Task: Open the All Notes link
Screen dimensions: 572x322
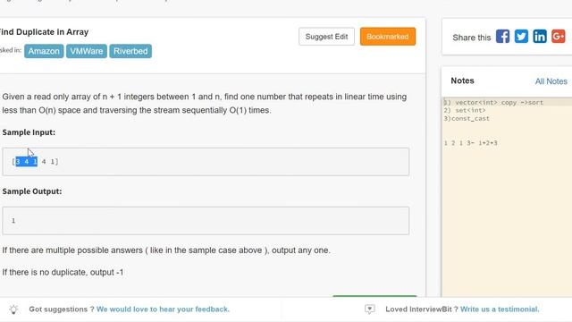Action: click(x=551, y=81)
